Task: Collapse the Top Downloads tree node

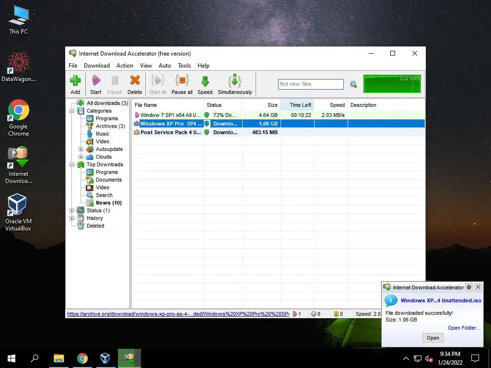Action: pyautogui.click(x=72, y=165)
